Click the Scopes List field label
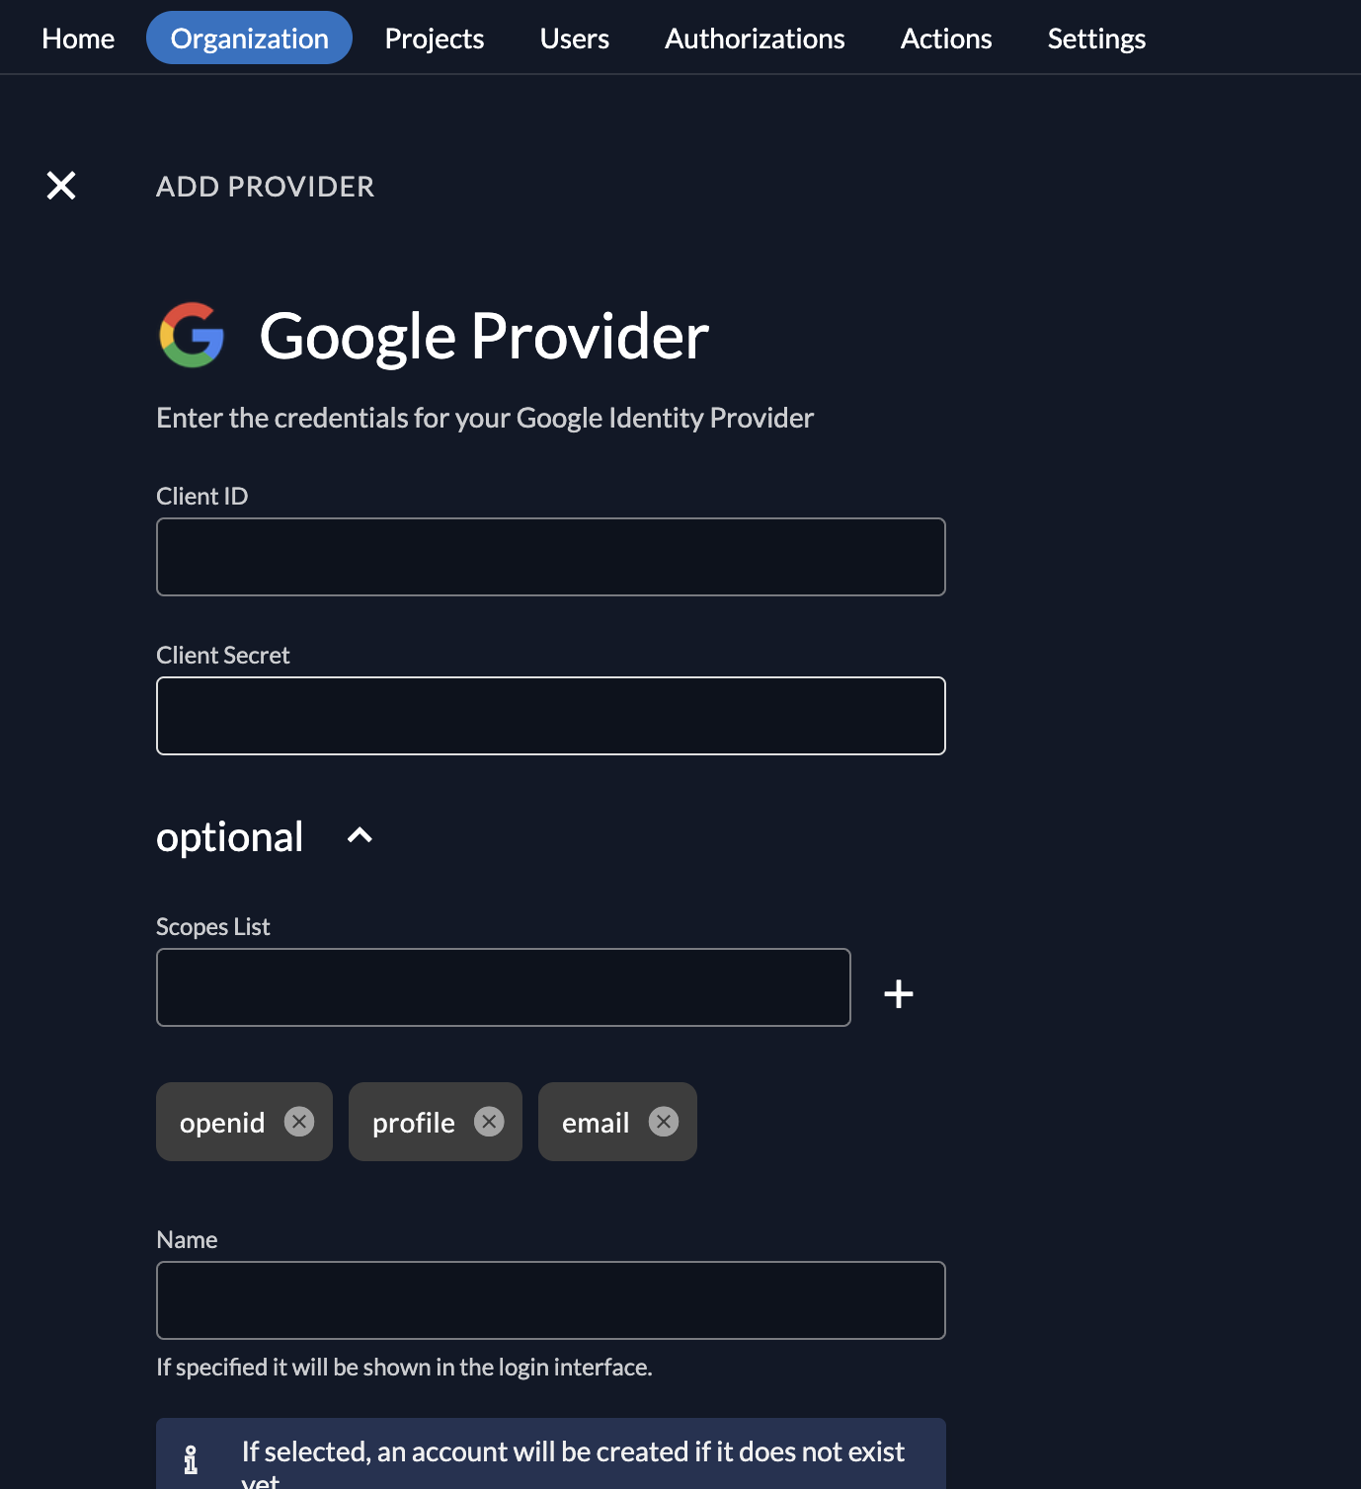This screenshot has height=1489, width=1361. tap(212, 927)
